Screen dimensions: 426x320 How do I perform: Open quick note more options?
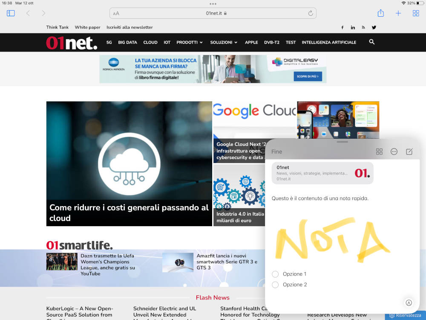394,151
